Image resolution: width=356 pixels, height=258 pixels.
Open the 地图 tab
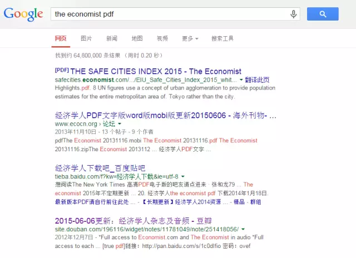tap(137, 38)
